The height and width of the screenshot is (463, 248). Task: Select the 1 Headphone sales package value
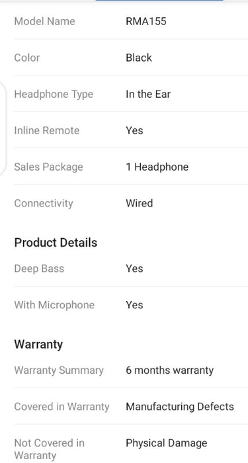click(x=157, y=167)
